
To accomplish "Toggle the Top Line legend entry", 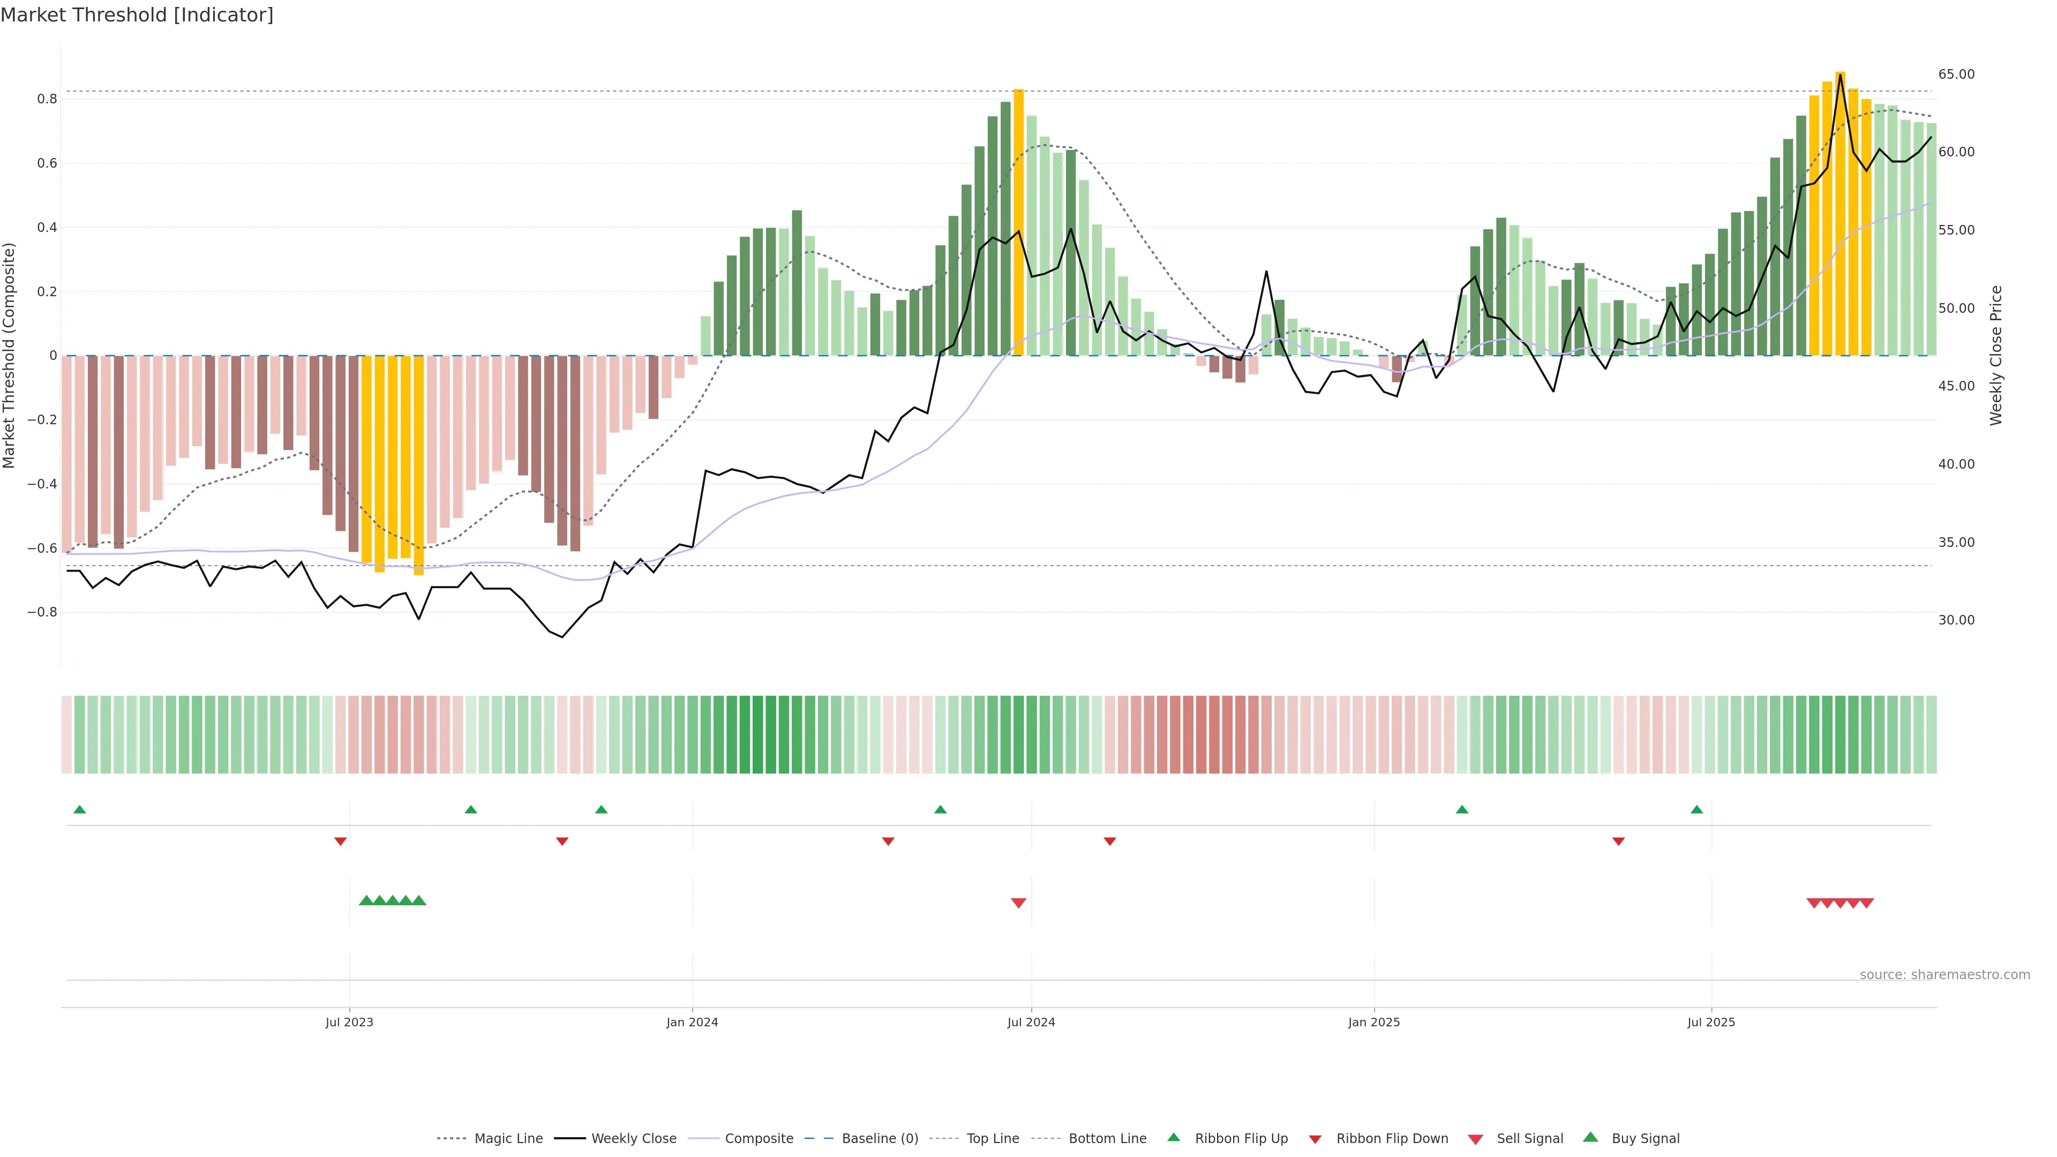I will [993, 1139].
